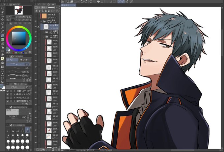Open the auto action set dropdown
The width and height of the screenshot is (224, 152).
coord(15,87)
